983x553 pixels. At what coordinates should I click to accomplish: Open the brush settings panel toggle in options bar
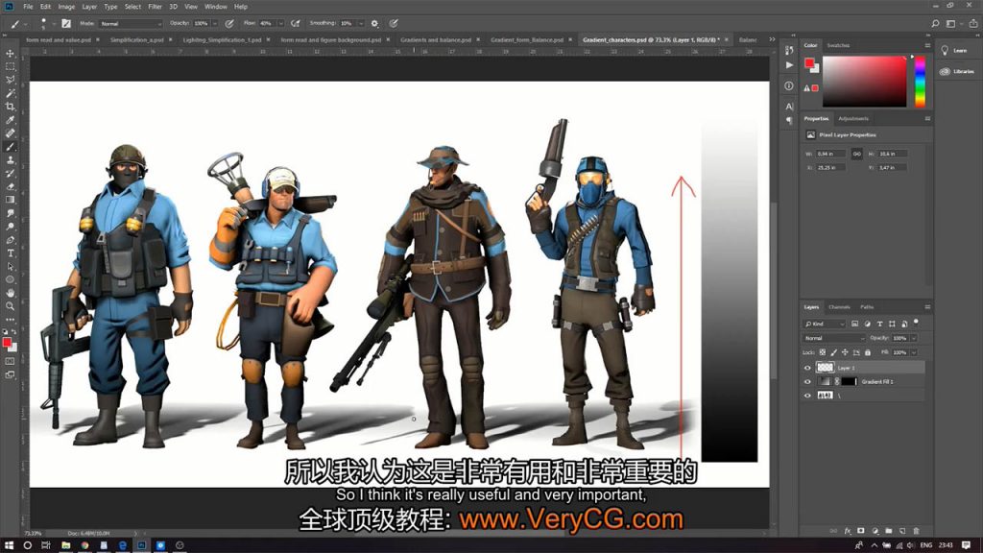pyautogui.click(x=66, y=23)
